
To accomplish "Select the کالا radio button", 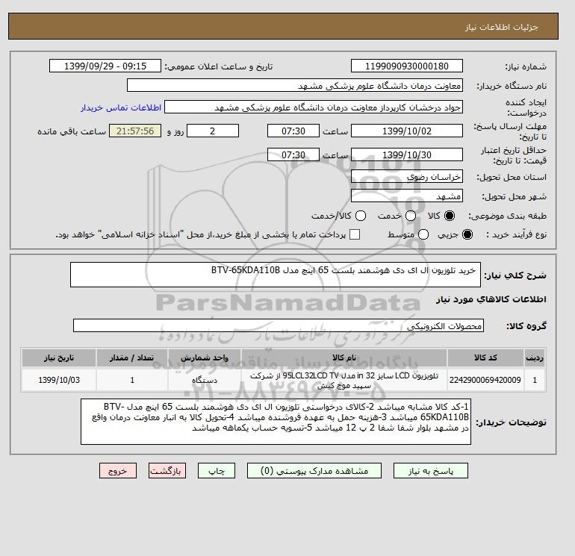I will pos(450,216).
